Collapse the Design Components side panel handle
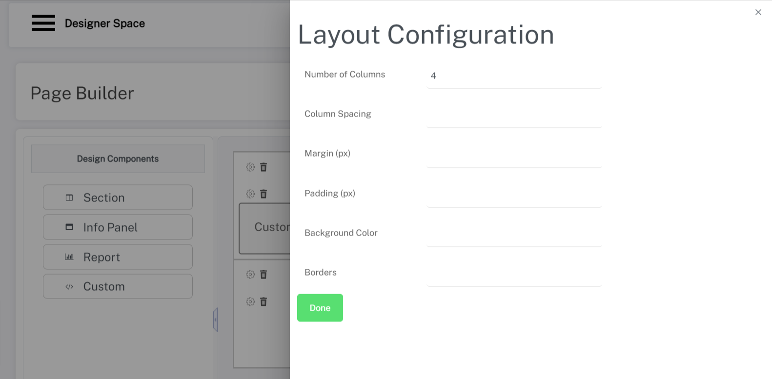Viewport: 772px width, 379px height. coord(215,320)
